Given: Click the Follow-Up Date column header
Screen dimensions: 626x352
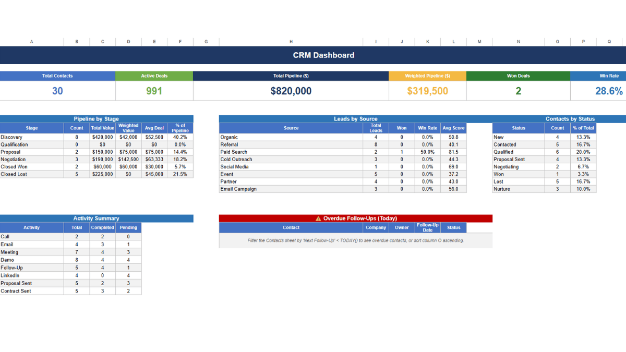Looking at the screenshot, I should 427,227.
